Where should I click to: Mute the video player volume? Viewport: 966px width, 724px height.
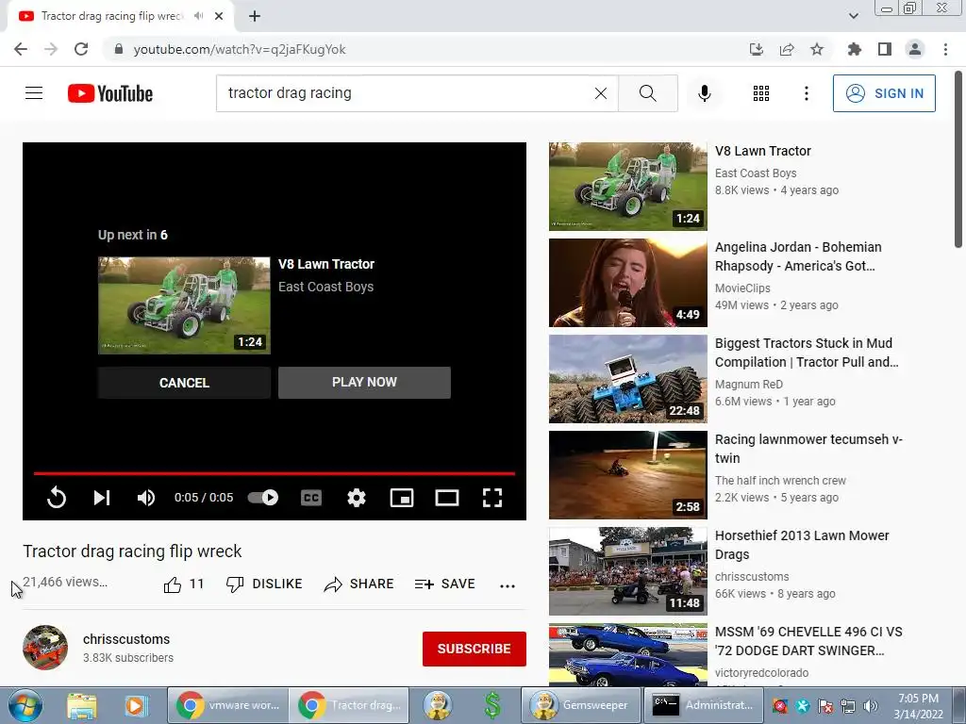pos(146,498)
